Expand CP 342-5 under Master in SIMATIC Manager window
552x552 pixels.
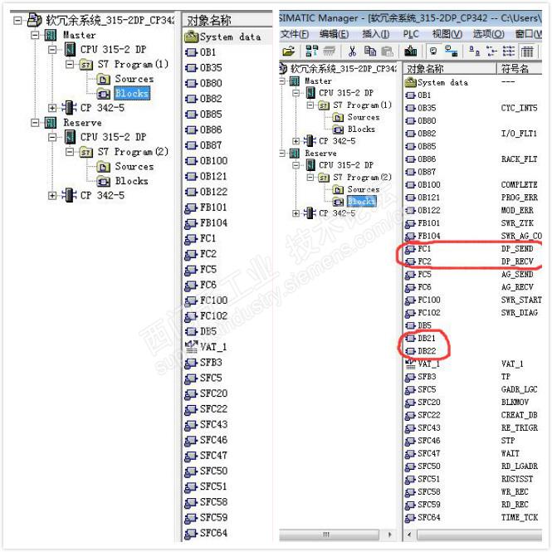296,141
